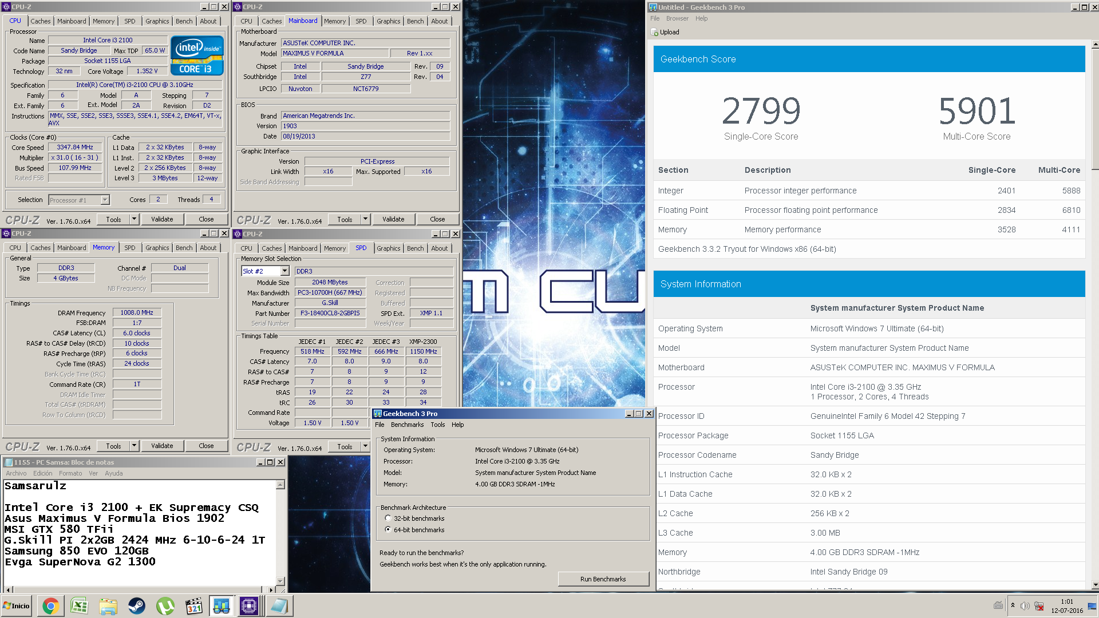Open Graphics tab in the Memory window
Screen dimensions: 1099x618
pos(157,248)
